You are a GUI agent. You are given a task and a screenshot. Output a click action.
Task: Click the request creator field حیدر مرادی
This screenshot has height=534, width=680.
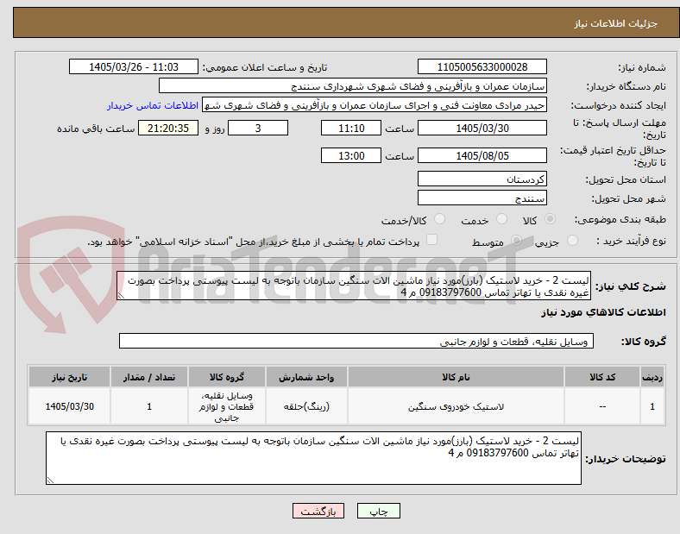click(375, 105)
